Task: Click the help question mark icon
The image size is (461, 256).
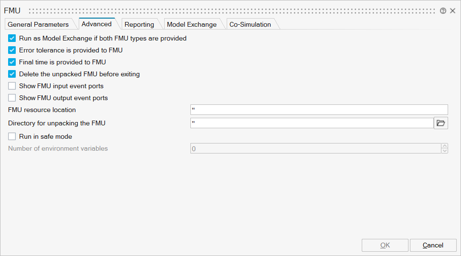Action: 443,10
